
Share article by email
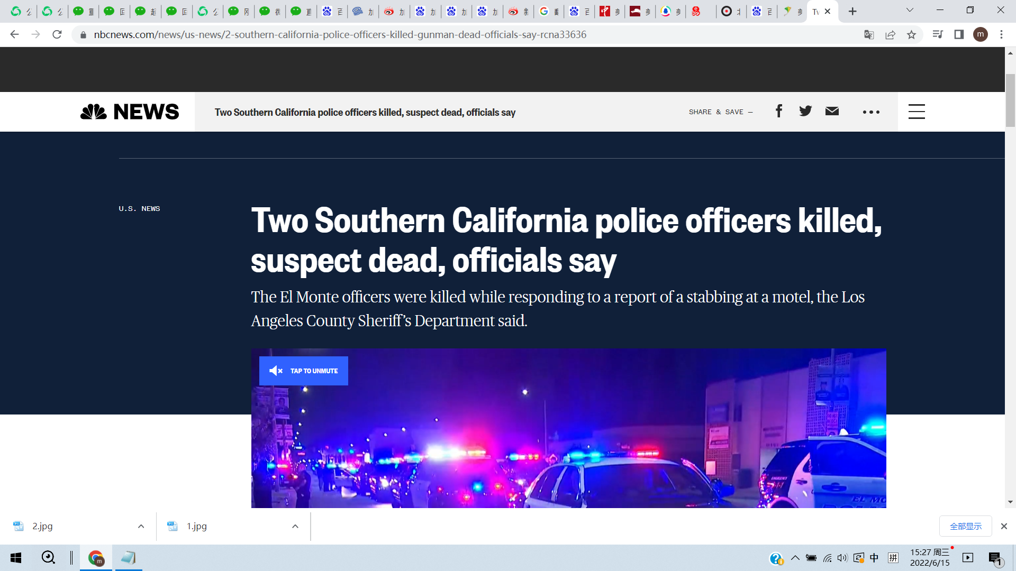tap(832, 111)
